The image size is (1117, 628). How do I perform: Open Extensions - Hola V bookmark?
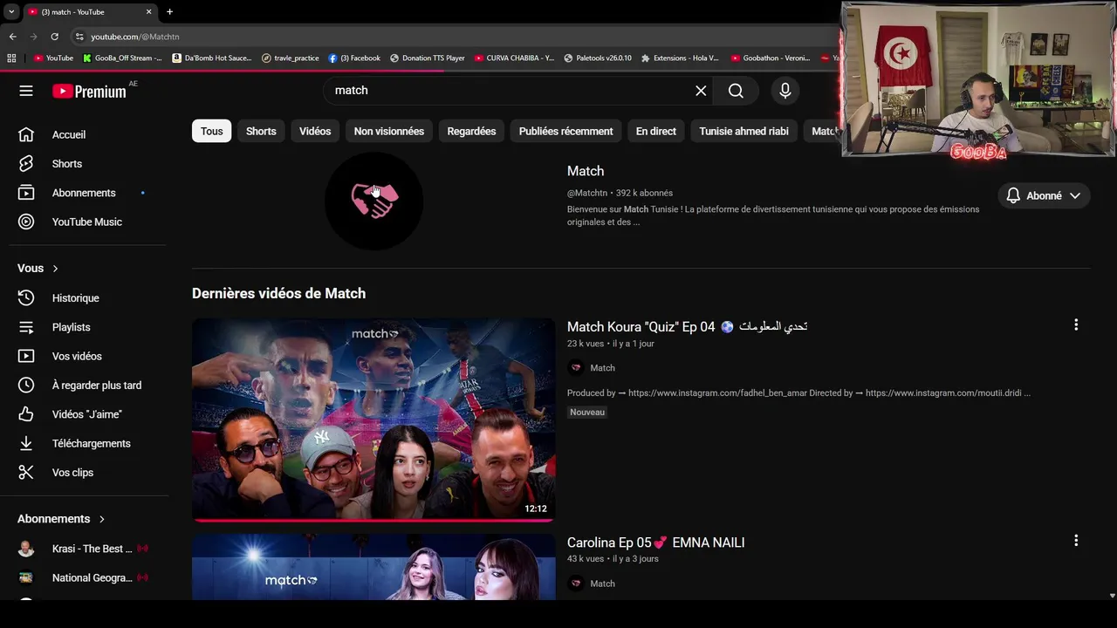(680, 58)
